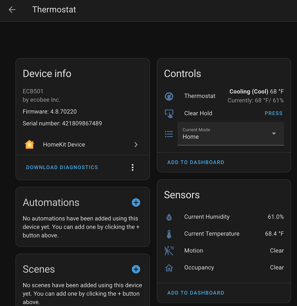Open the device overflow three-dot menu

[x=133, y=167]
